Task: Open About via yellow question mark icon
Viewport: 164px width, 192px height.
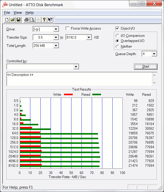Action: point(44,20)
